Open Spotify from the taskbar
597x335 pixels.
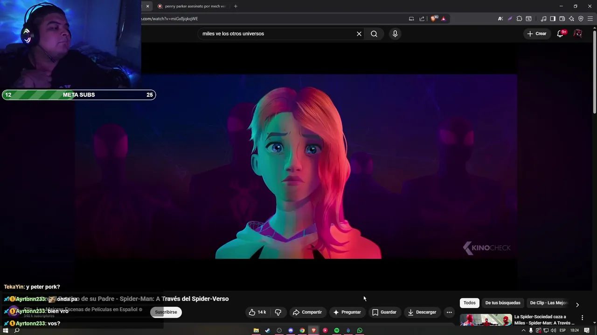tap(337, 330)
